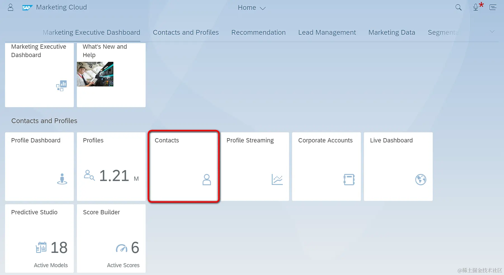Click the 6 active scores number
The width and height of the screenshot is (504, 275).
[x=135, y=248]
